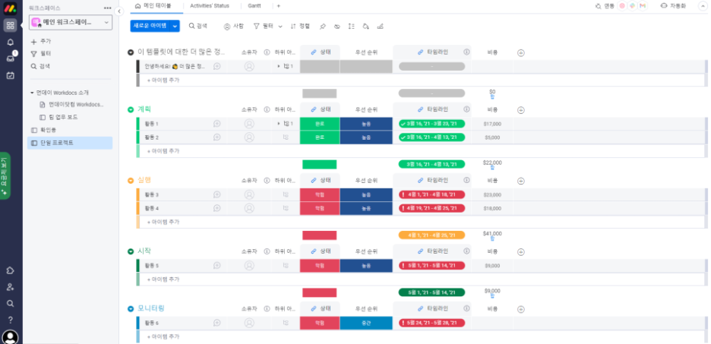Click the help question mark icon
The width and height of the screenshot is (711, 344).
[x=10, y=320]
